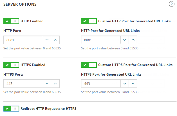Open the Server Options help icon
The height and width of the screenshot is (116, 177).
(x=171, y=4)
